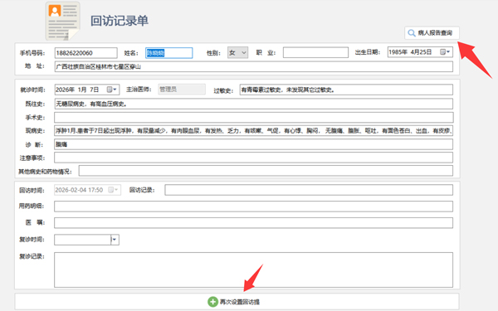
Task: Click the empty 注意事项 field
Action: click(254, 158)
